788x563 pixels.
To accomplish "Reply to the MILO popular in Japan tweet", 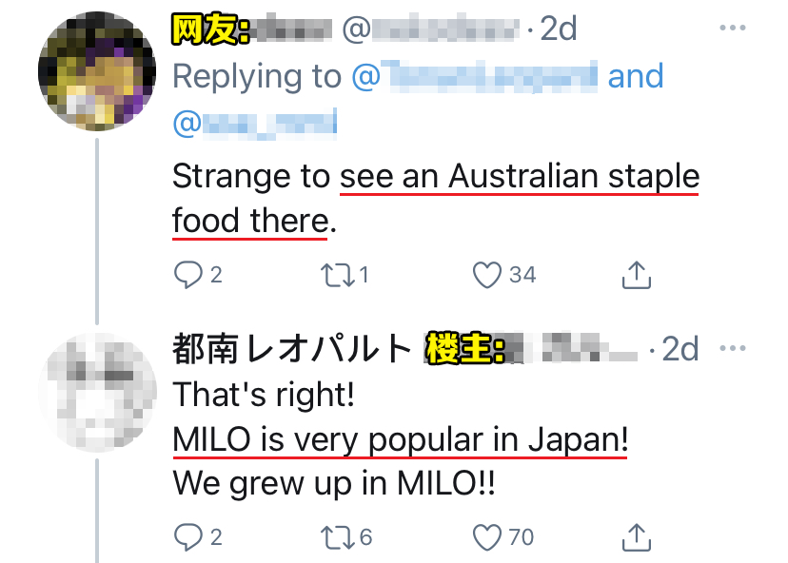I will click(x=187, y=536).
